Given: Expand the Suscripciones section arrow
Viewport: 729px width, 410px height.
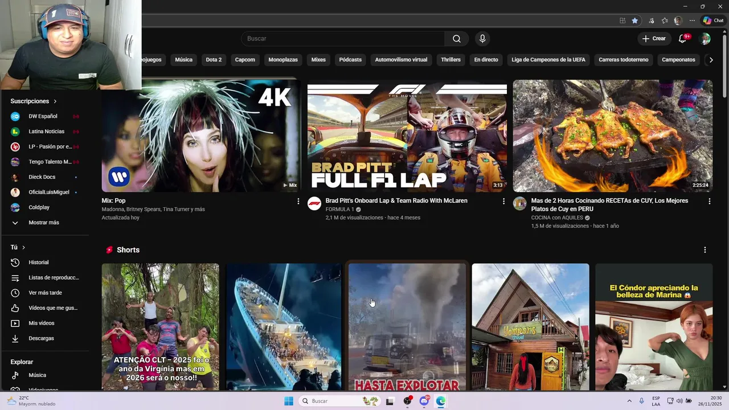Looking at the screenshot, I should (x=55, y=101).
